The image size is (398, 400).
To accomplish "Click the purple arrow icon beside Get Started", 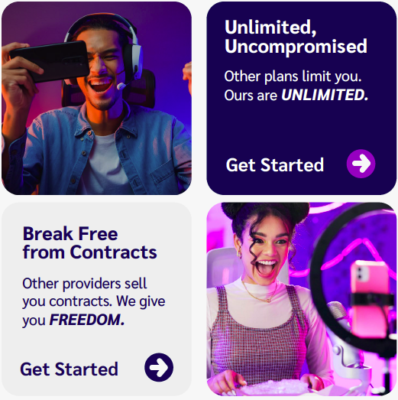I will coord(361,164).
